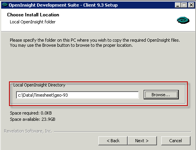Click the Browse... button
Viewport: 196px width, 150px height.
pos(161,95)
